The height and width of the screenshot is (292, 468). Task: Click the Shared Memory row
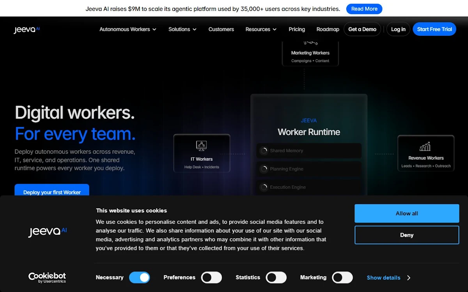pos(309,151)
